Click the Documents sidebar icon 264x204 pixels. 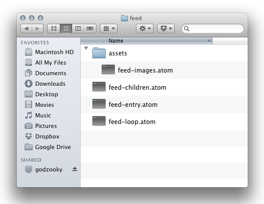(29, 73)
